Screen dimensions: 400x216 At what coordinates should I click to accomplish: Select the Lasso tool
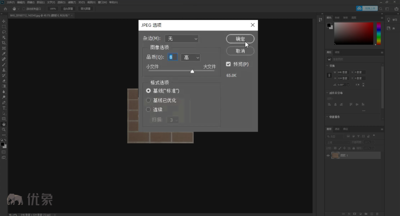tap(4, 32)
